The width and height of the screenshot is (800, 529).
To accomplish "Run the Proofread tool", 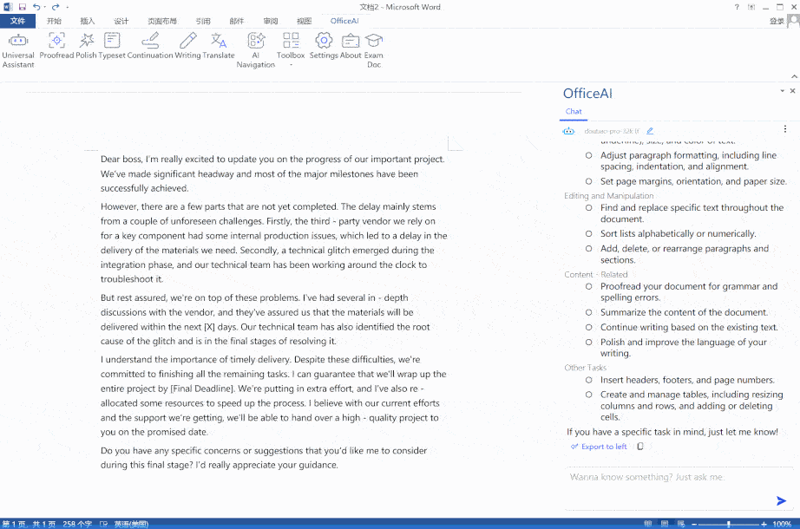I will tap(56, 46).
